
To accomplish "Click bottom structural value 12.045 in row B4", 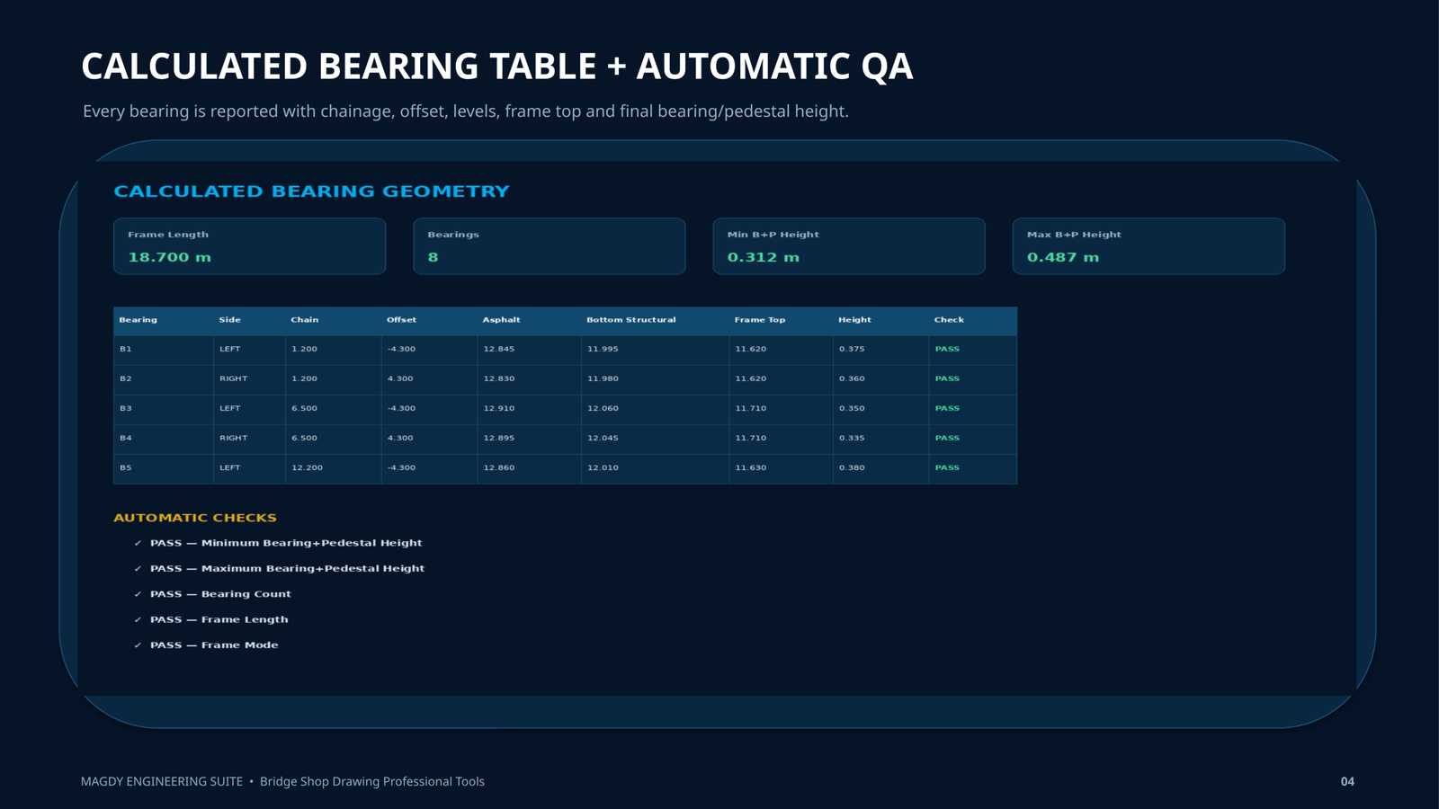I will pos(603,438).
